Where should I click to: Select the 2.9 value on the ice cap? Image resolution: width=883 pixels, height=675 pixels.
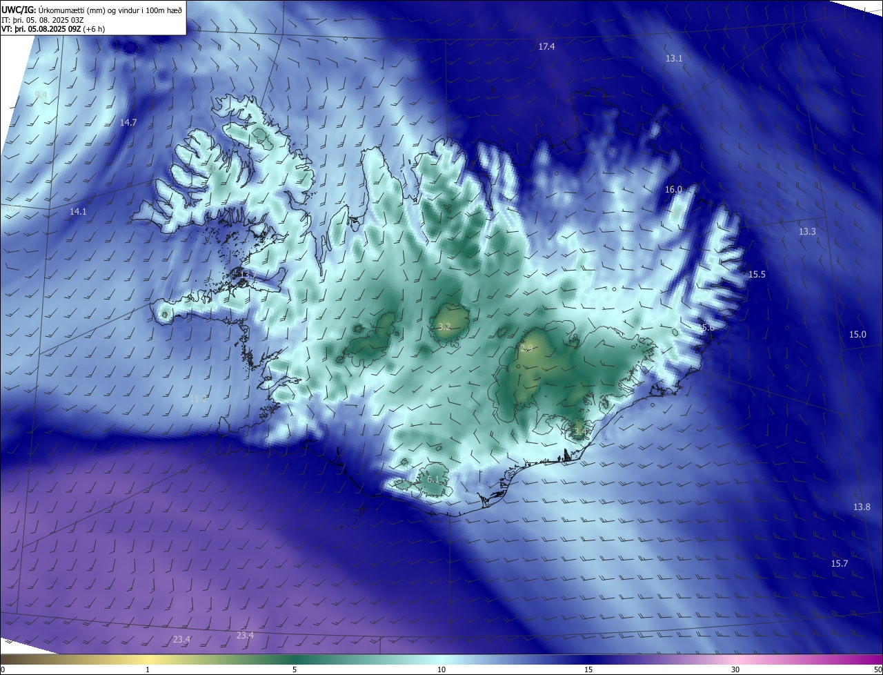pyautogui.click(x=526, y=349)
